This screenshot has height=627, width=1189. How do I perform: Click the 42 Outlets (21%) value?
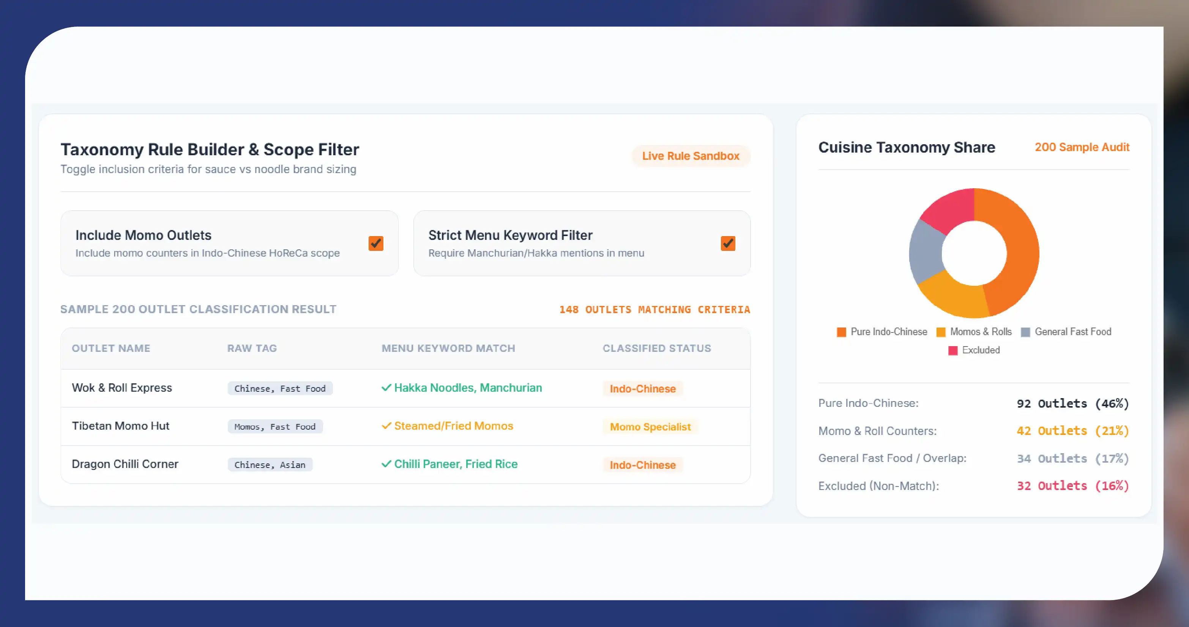1073,431
